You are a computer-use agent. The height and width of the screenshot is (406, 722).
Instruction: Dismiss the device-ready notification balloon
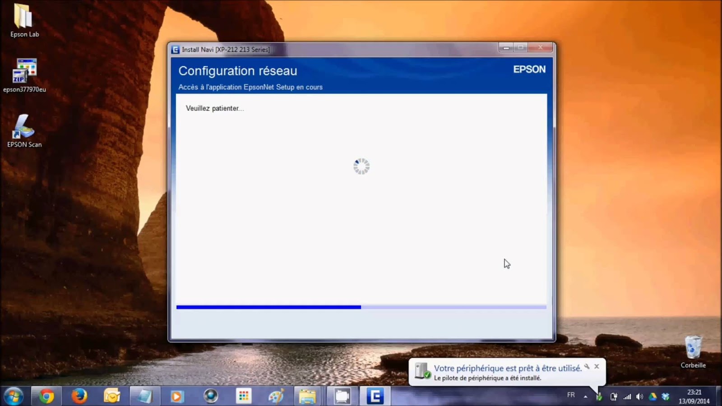pos(597,366)
